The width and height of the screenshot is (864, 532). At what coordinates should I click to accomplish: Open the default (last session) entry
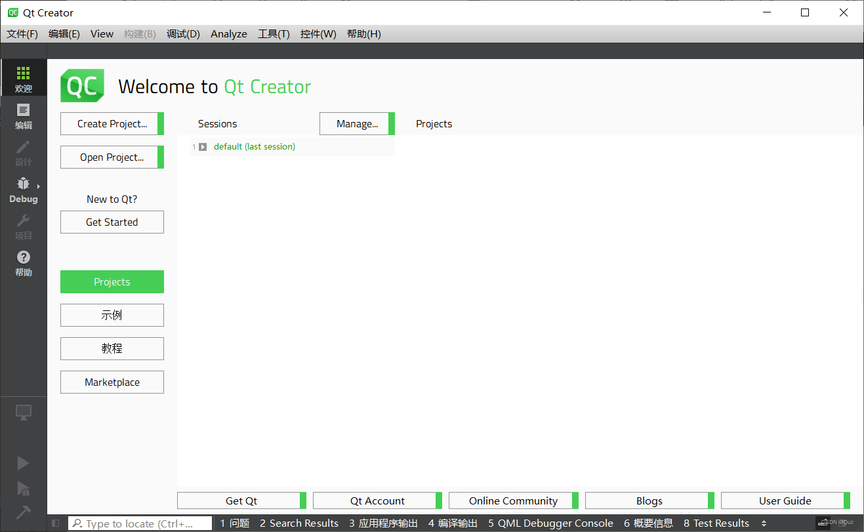click(255, 147)
